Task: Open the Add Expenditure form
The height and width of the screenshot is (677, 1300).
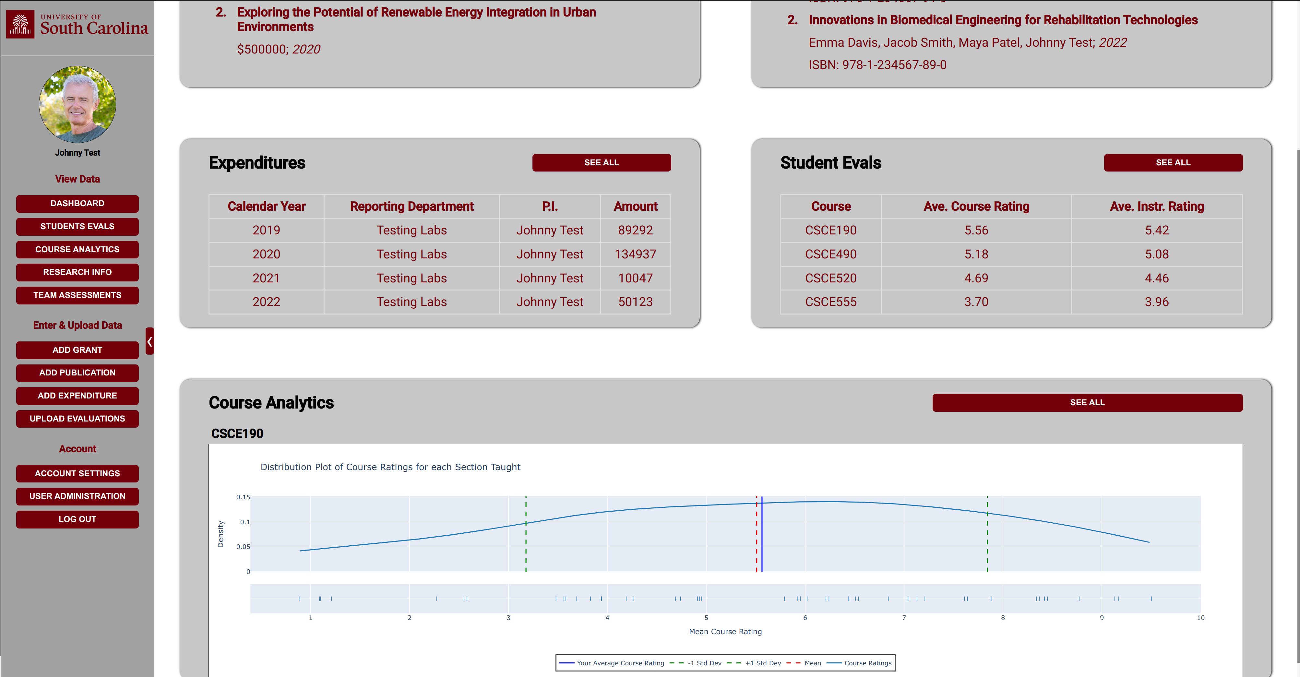Action: pyautogui.click(x=77, y=396)
